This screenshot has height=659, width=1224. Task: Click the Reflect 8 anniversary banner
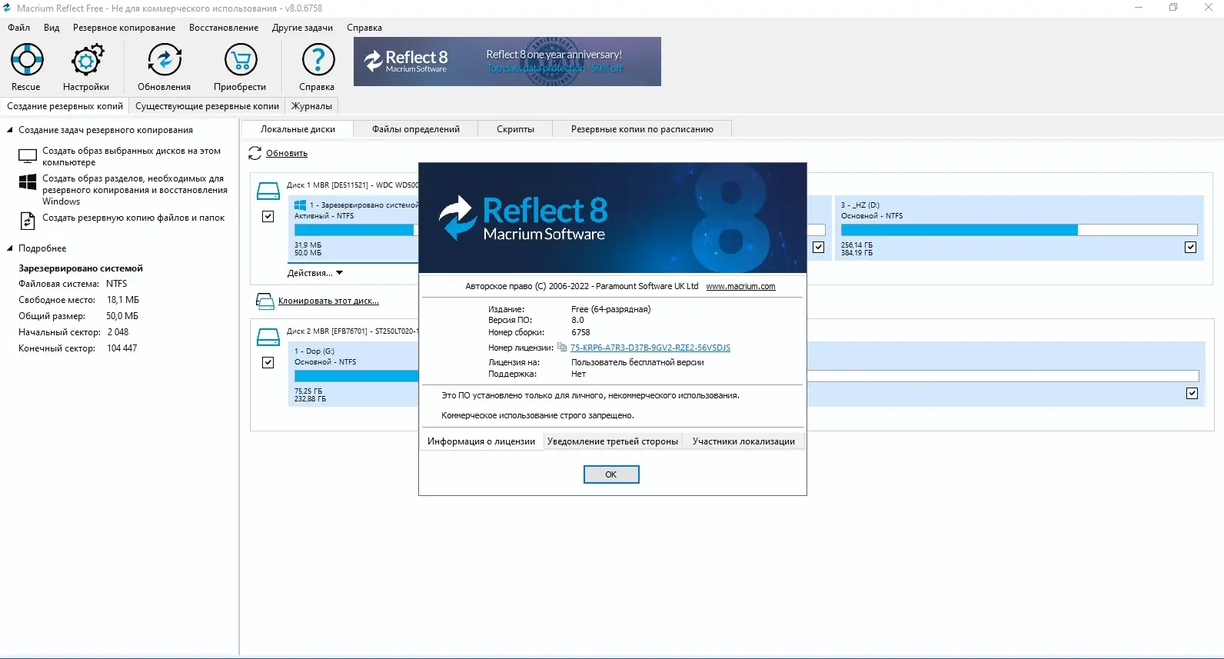507,62
